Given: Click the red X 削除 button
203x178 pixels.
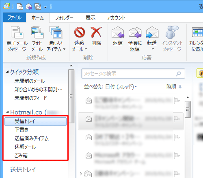Looking at the screenshot, I should tap(96, 36).
